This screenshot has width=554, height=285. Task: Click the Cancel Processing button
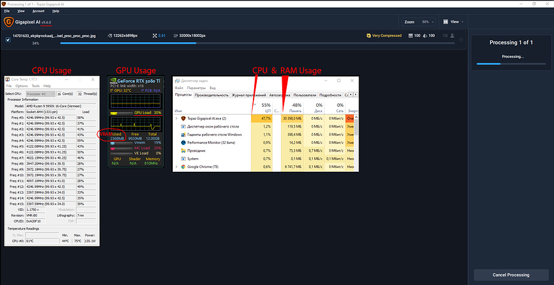click(511, 275)
